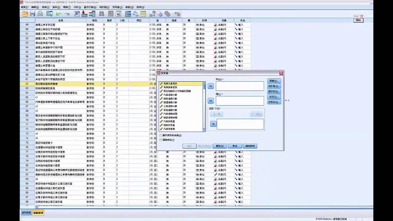Move selected variable into the 欄 (column) box
The image size is (393, 221).
point(211,101)
